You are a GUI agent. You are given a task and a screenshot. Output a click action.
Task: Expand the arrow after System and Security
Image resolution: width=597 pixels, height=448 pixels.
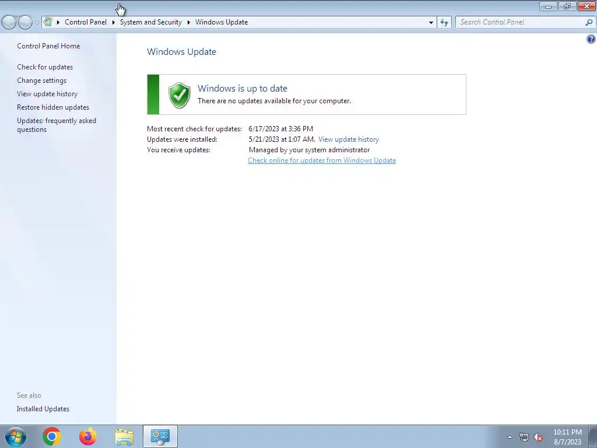[x=188, y=22]
